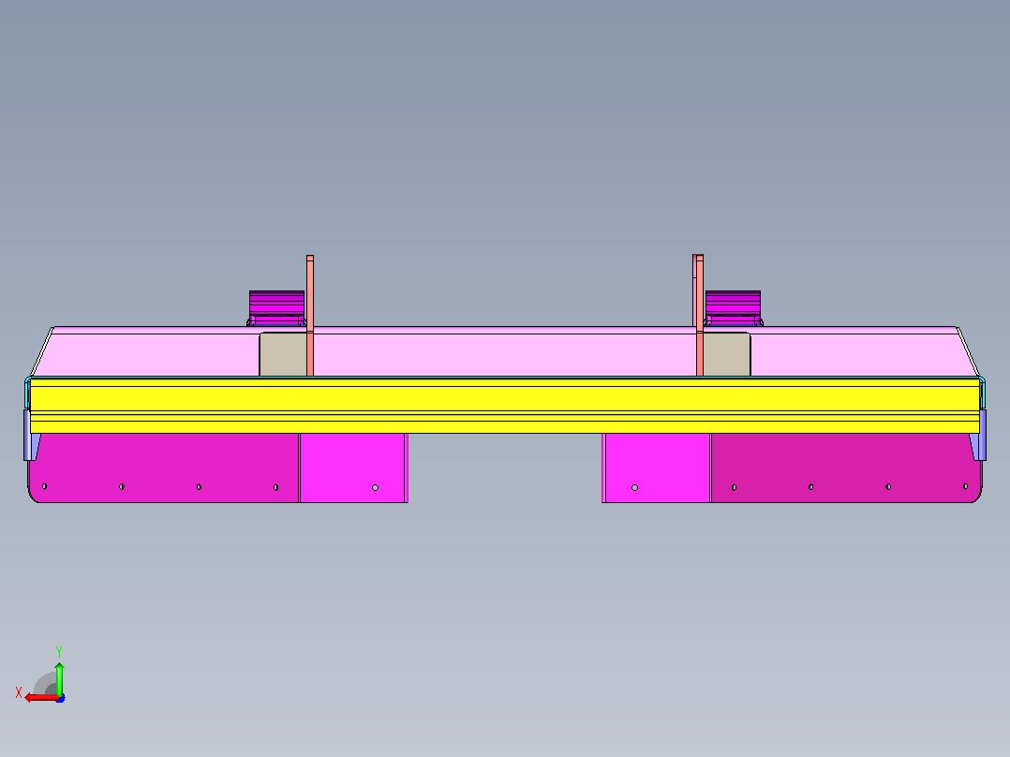Select the left salmon vertical post
Screen dimensions: 1010x757
pyautogui.click(x=310, y=315)
